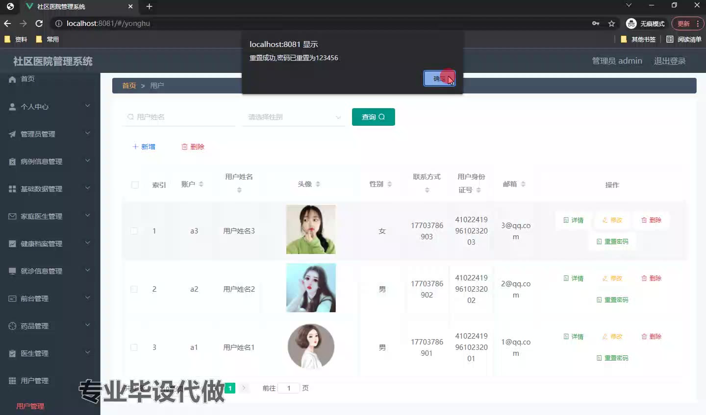Sort table by 用户身份证号 column
The height and width of the screenshot is (415, 706).
tap(479, 190)
